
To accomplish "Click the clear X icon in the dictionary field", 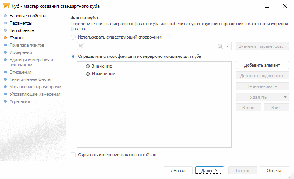I will pyautogui.click(x=81, y=46).
